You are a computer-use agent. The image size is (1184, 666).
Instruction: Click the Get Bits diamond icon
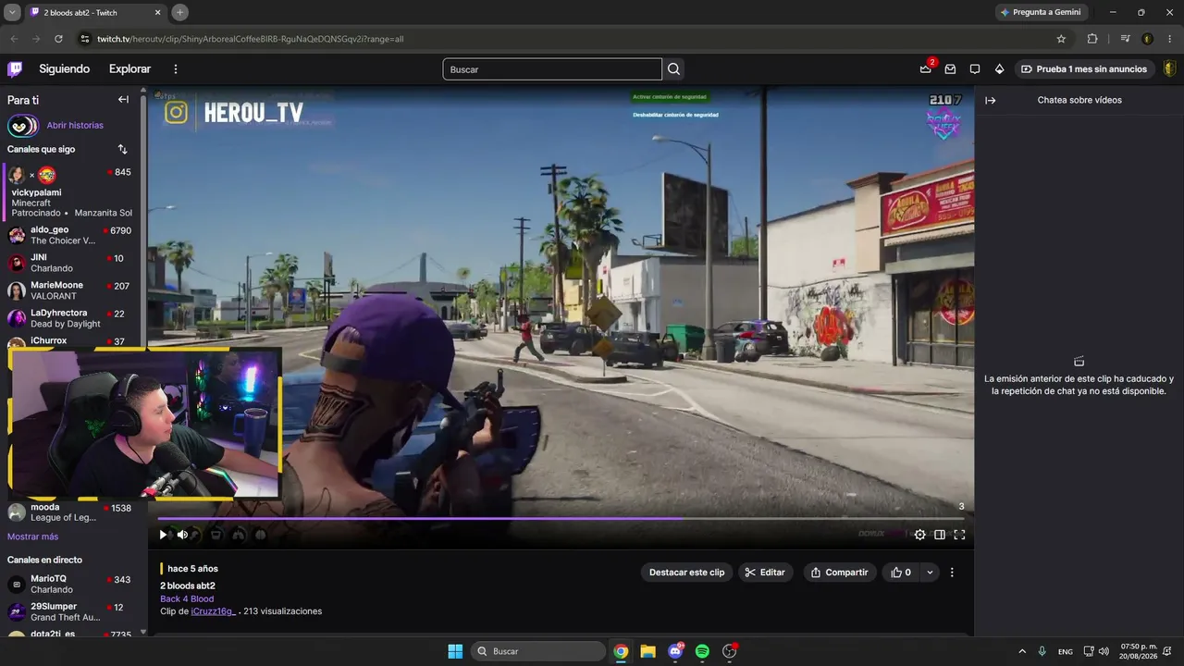pos(999,69)
